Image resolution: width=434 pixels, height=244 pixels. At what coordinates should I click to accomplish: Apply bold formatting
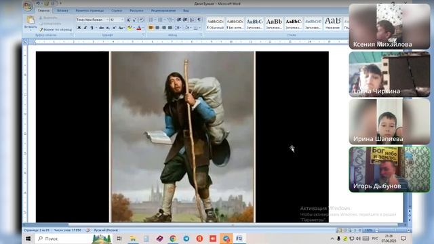tap(79, 28)
